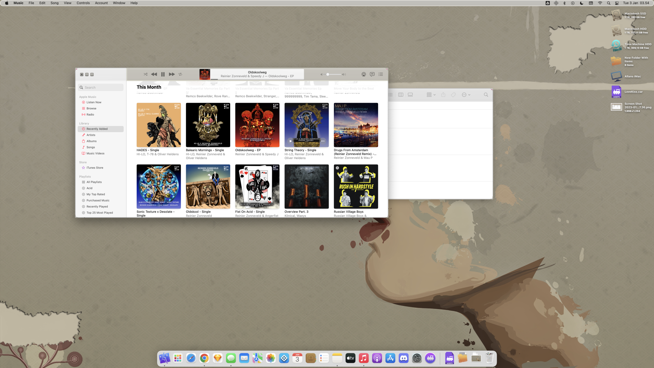Open more options on String Theory album
The image size is (654, 368).
coord(323,141)
